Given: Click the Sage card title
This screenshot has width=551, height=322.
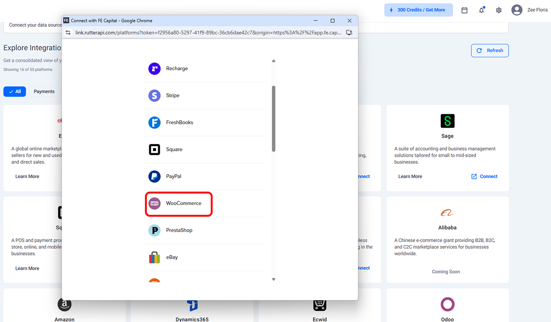Looking at the screenshot, I should click(447, 136).
